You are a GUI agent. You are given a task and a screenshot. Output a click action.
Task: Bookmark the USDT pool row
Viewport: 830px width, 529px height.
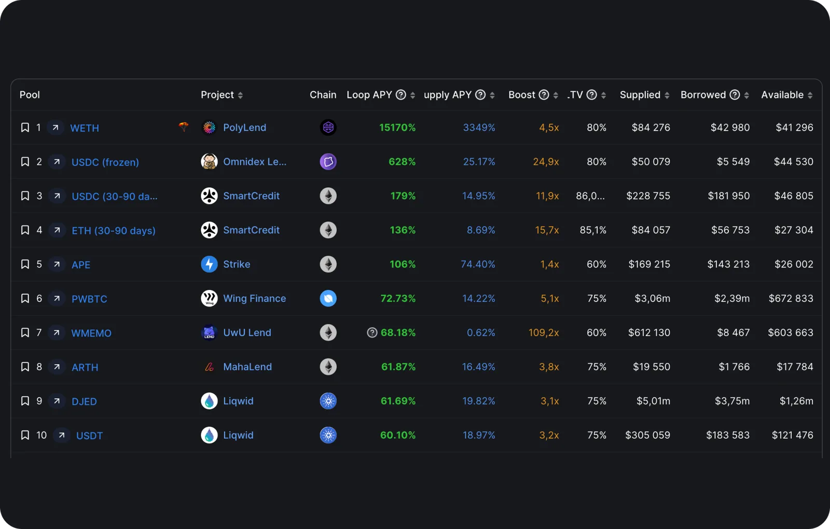25,435
